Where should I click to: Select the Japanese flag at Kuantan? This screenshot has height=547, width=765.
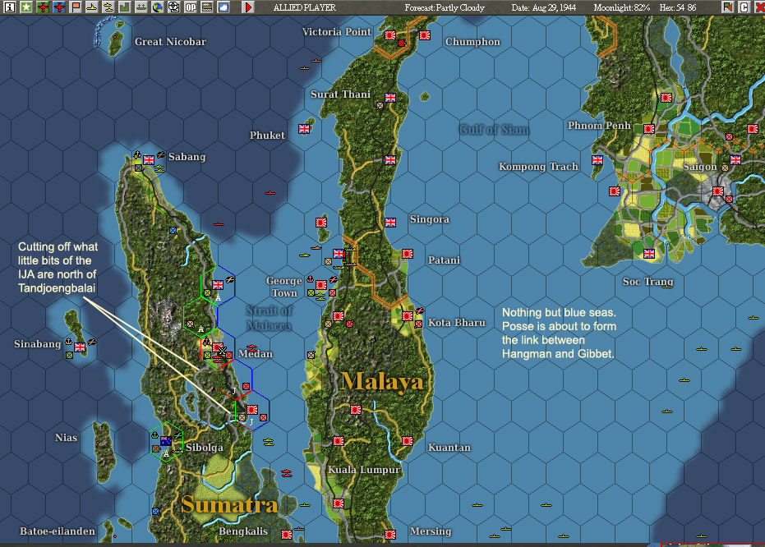(x=408, y=441)
